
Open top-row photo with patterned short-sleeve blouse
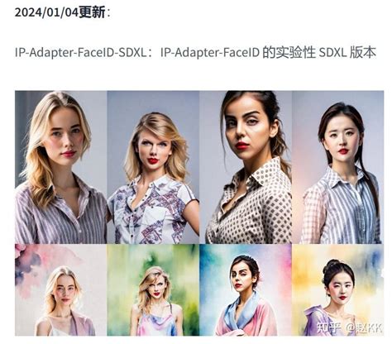[153, 167]
